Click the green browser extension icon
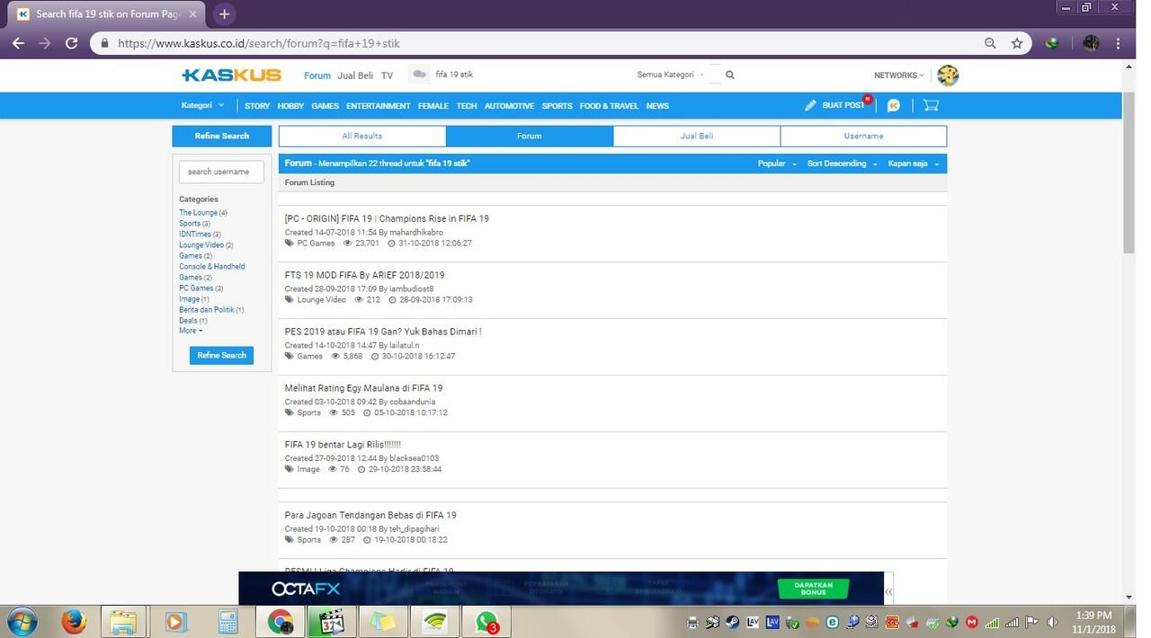 click(x=1052, y=43)
